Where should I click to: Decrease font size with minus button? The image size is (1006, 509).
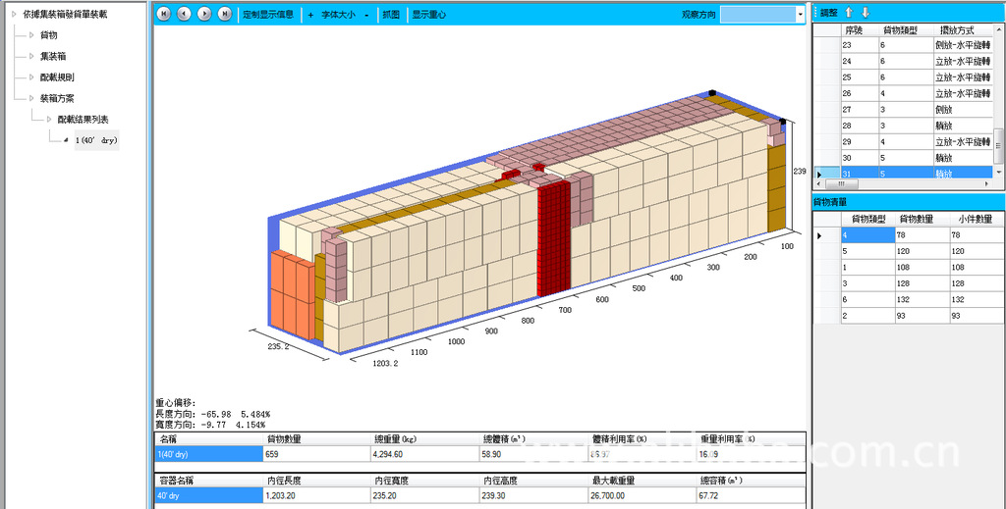tap(366, 15)
